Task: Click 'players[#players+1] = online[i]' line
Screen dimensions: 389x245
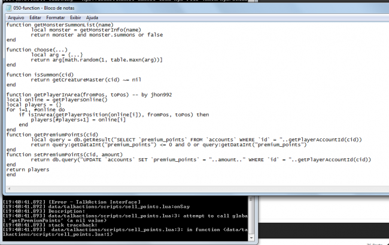Action: [x=78, y=120]
